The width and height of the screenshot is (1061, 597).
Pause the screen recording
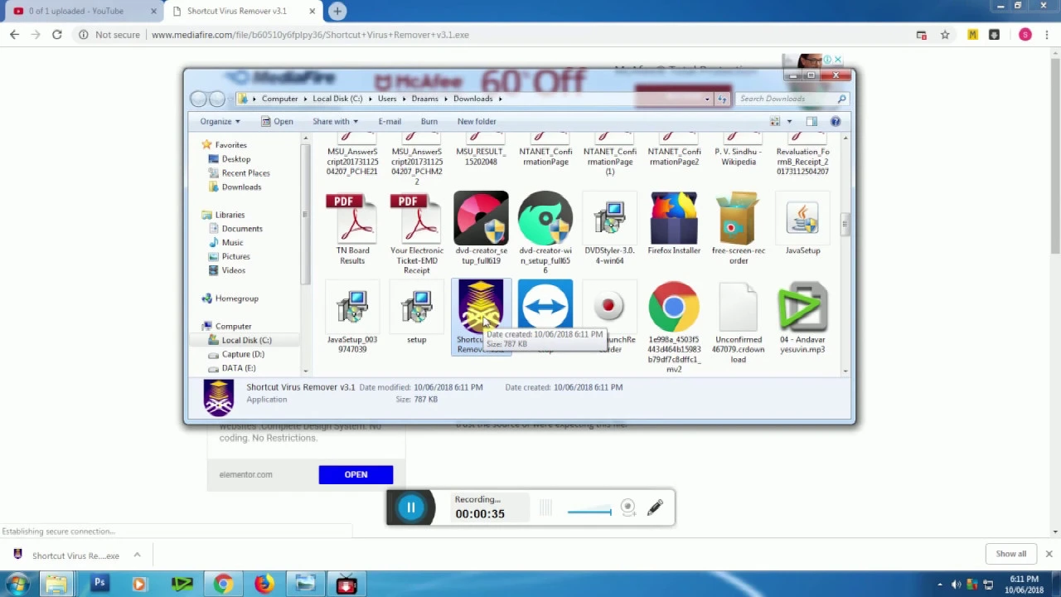[x=410, y=507]
